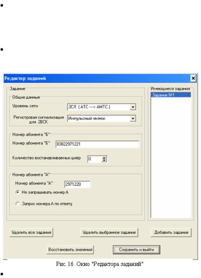The height and width of the screenshot is (278, 201).
Task: Click Добавить задание button
Action: click(171, 233)
